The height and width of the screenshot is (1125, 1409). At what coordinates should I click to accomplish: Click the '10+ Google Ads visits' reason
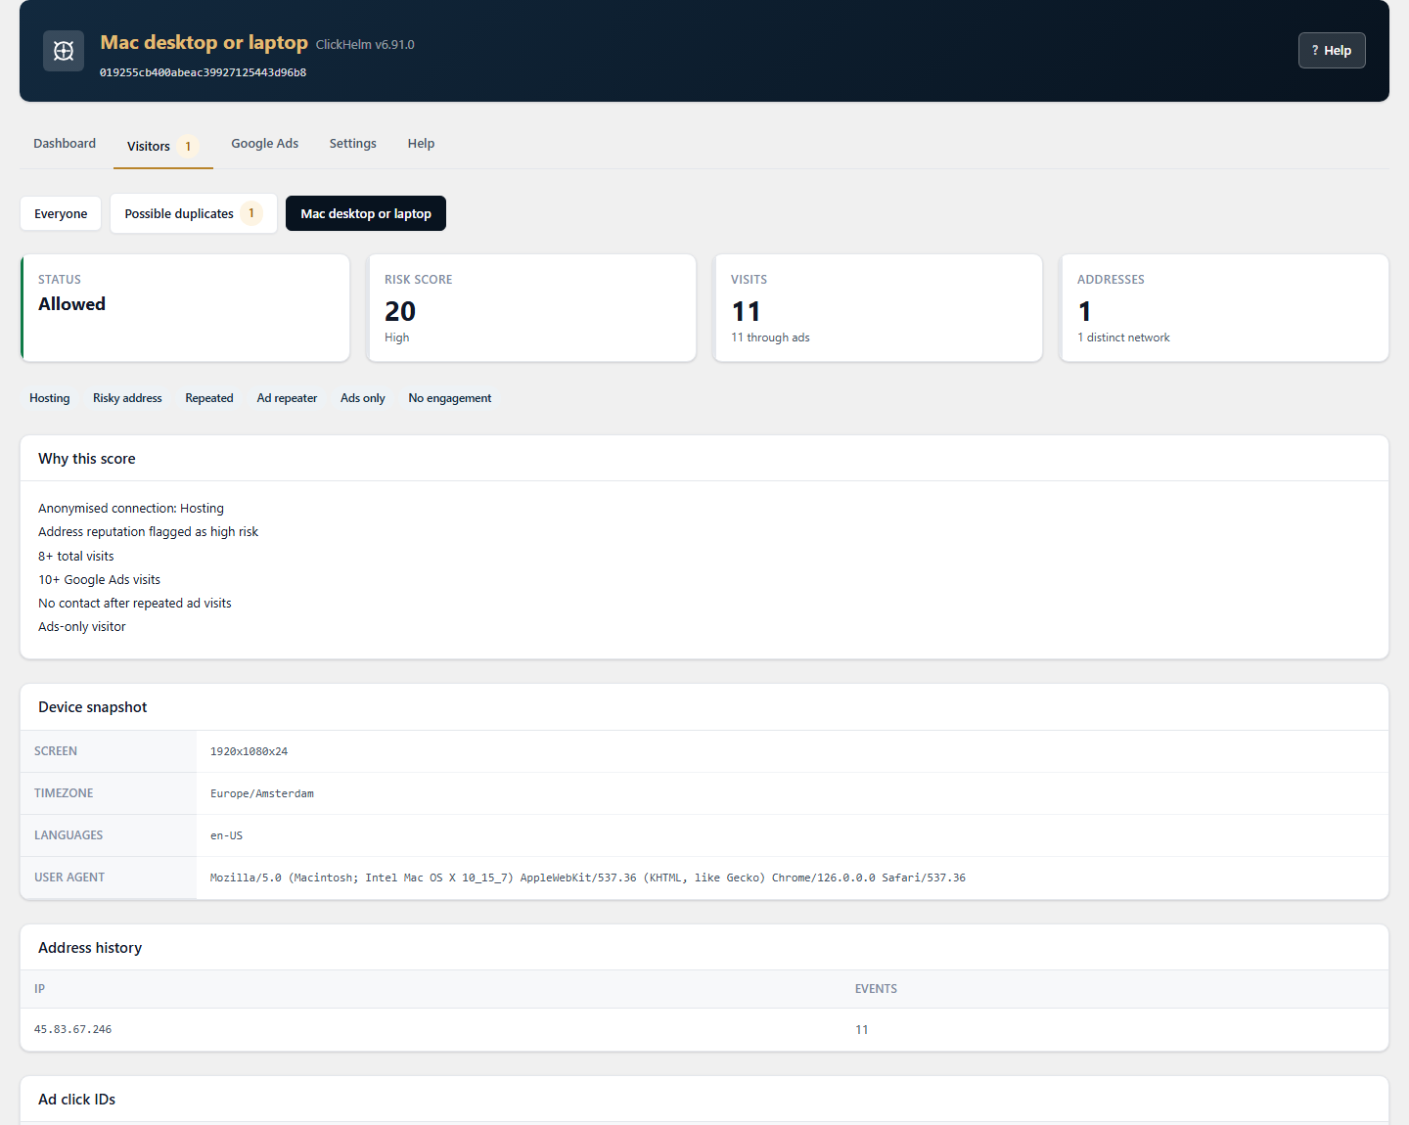click(x=99, y=580)
